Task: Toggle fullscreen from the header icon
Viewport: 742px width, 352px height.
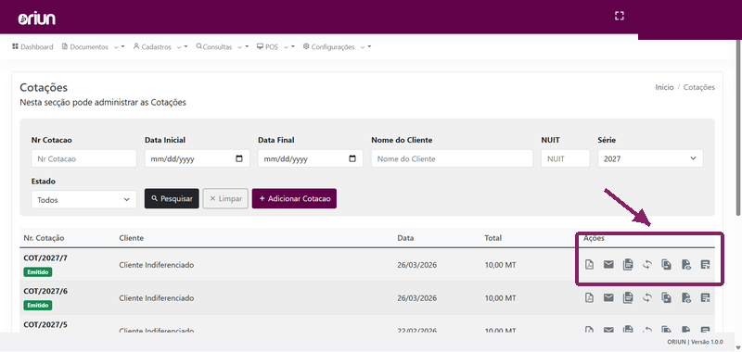Action: [x=619, y=16]
